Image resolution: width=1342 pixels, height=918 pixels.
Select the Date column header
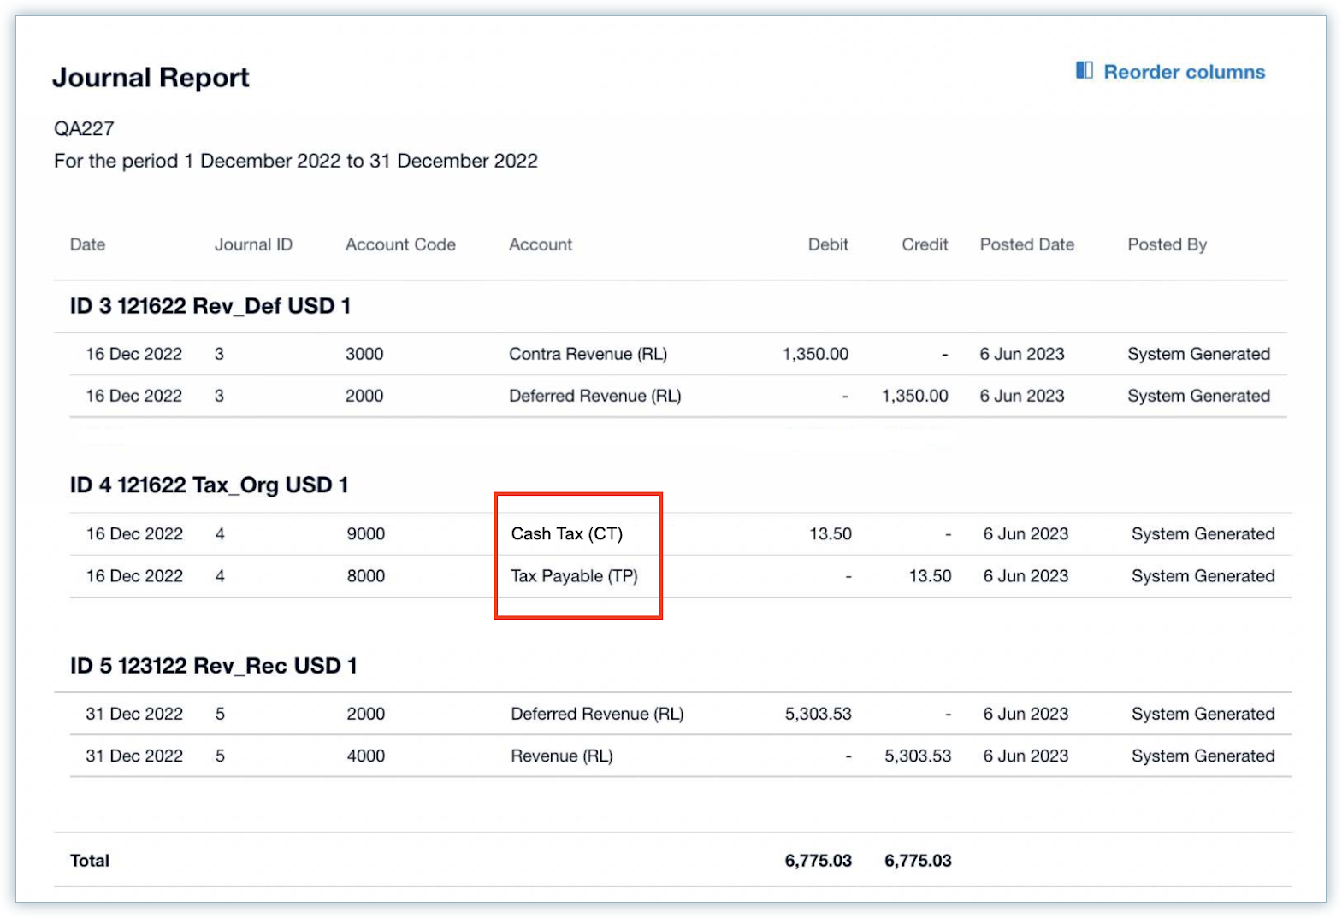(x=87, y=244)
